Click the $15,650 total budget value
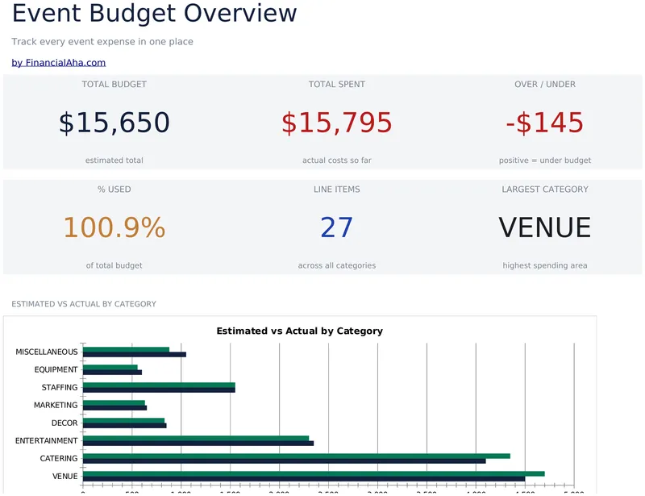The height and width of the screenshot is (496, 645). [114, 123]
